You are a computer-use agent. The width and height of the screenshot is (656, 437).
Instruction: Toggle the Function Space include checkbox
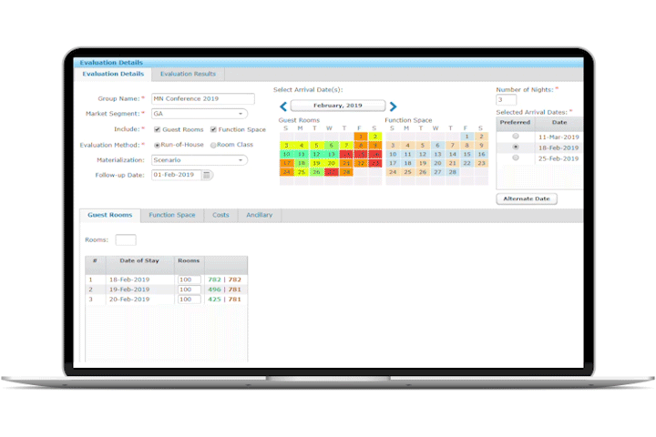[213, 129]
